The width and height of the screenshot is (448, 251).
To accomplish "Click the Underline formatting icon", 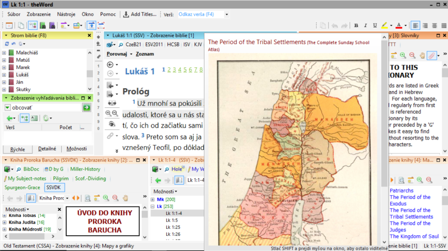I will [x=375, y=25].
